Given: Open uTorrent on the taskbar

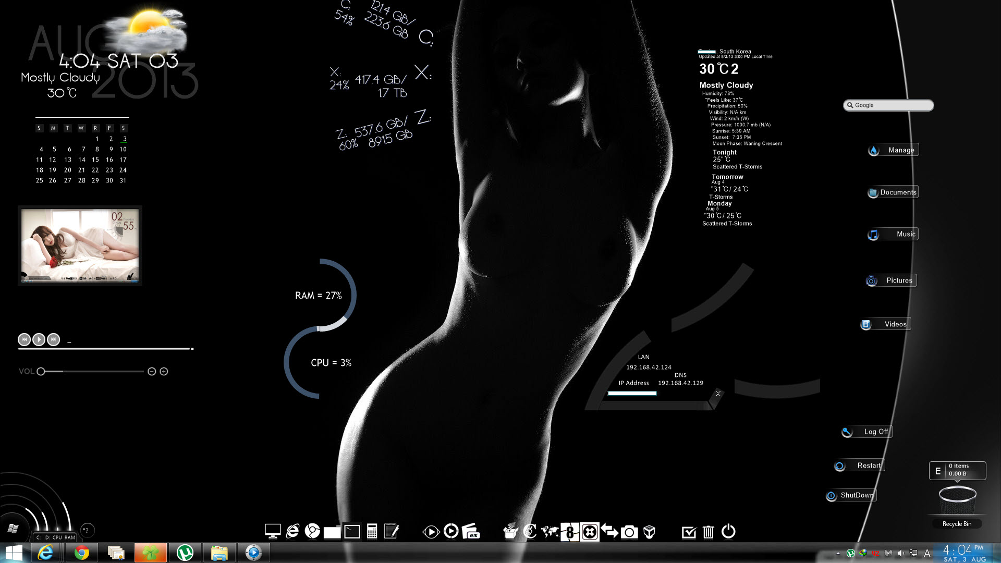Looking at the screenshot, I should (185, 553).
